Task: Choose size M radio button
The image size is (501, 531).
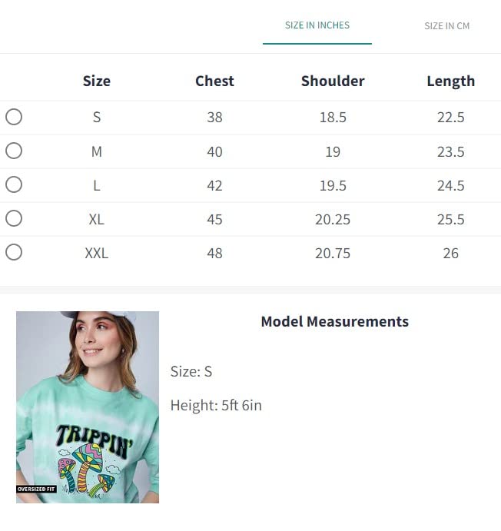Action: click(14, 151)
